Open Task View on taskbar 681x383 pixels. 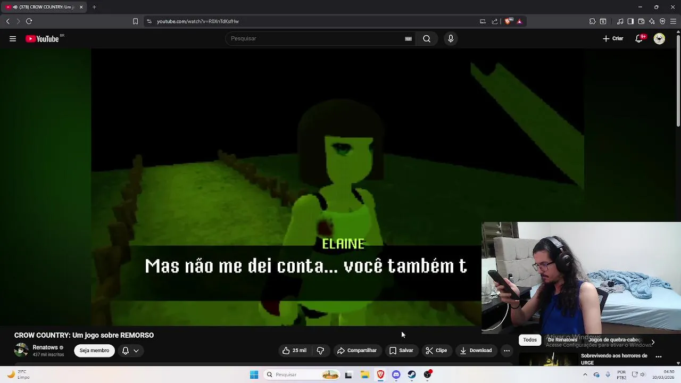[x=348, y=374]
